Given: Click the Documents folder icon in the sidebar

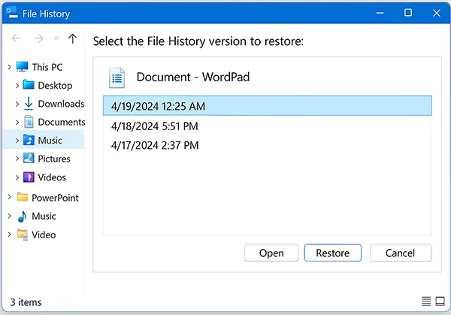Looking at the screenshot, I should click(x=29, y=122).
